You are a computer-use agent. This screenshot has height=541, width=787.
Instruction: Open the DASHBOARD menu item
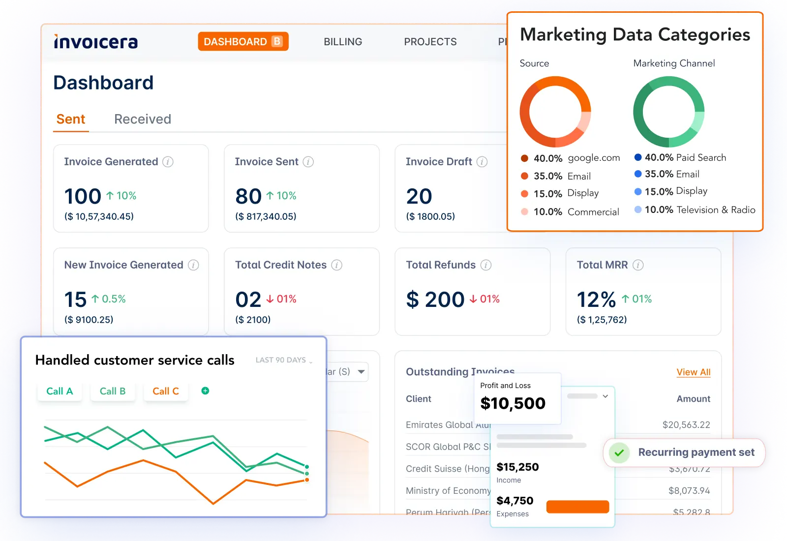tap(243, 42)
